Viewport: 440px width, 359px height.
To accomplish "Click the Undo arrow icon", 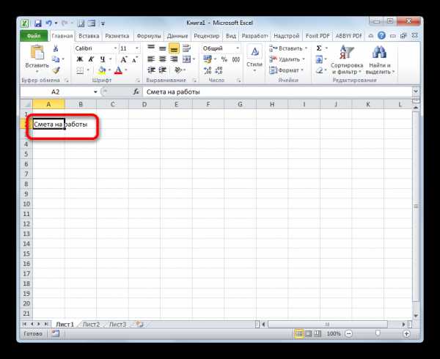I will 49,23.
